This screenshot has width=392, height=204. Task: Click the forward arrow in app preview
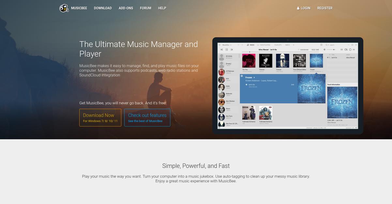point(242,45)
